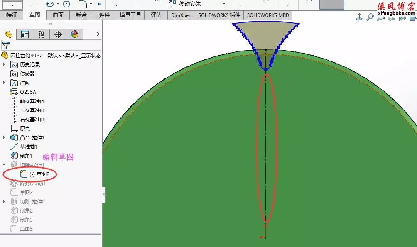Select the 阵列(圆周)1 pattern entry
The image size is (417, 247).
(33, 183)
